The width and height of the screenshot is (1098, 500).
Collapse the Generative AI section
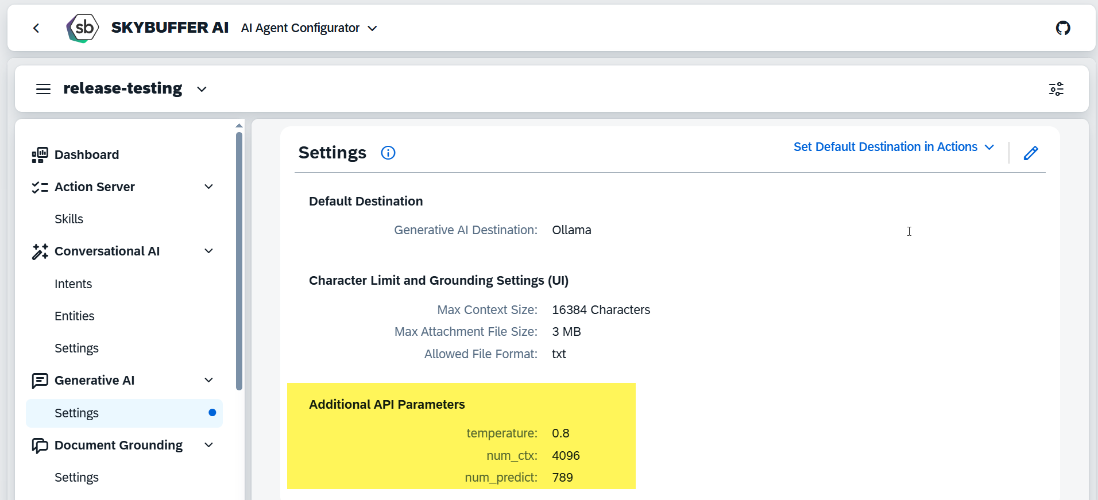click(x=208, y=381)
